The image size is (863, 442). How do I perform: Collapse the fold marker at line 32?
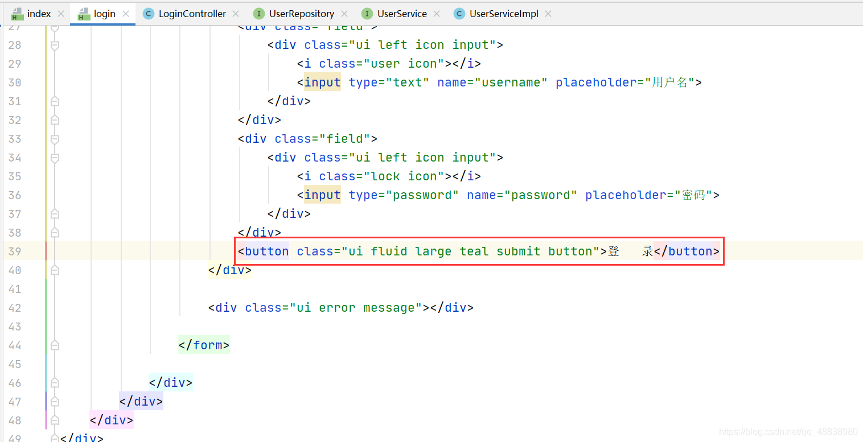(55, 120)
